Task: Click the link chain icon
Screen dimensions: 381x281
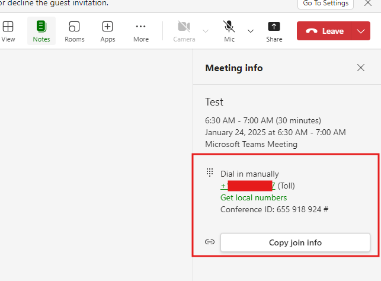Action: (210, 242)
